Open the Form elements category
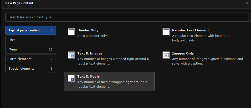Image resolution: width=251 pixels, height=108 pixels. tap(31, 59)
